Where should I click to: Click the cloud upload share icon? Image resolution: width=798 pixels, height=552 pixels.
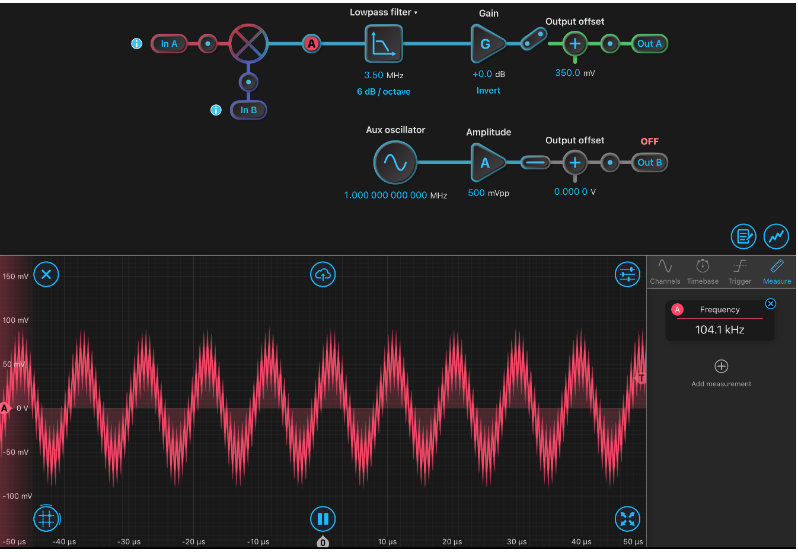(x=323, y=274)
